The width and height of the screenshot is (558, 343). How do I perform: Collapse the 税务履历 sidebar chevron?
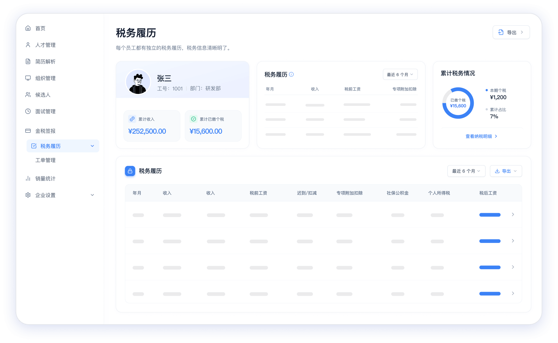click(x=92, y=146)
